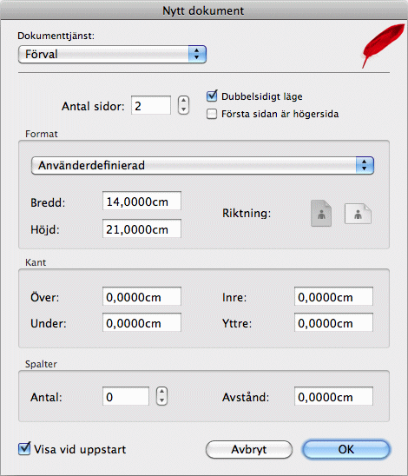
Task: Cancel with the Avbryt button
Action: [249, 449]
